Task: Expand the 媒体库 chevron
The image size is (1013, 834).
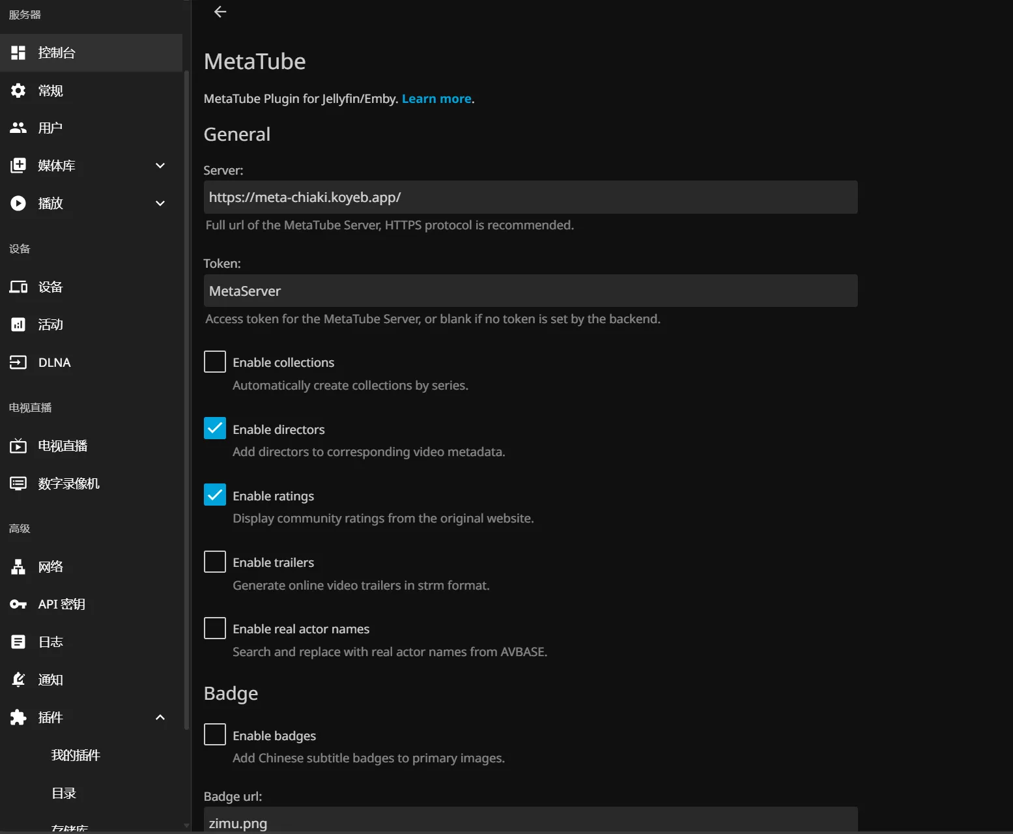Action: pyautogui.click(x=160, y=165)
